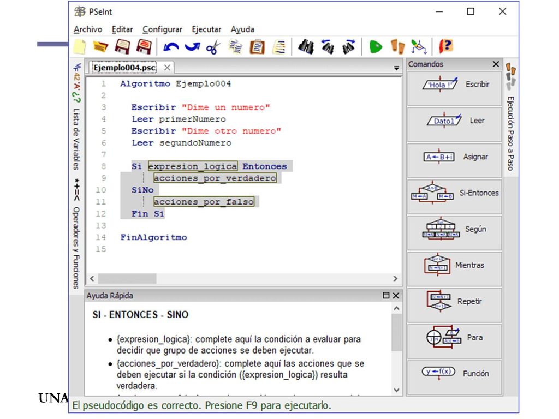This screenshot has width=559, height=419.
Task: Insert the Mientras command
Action: (x=455, y=265)
